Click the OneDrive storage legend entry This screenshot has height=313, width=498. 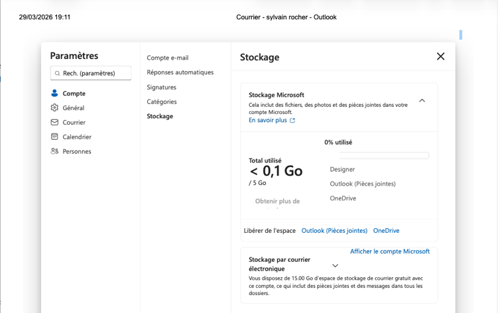pos(343,198)
